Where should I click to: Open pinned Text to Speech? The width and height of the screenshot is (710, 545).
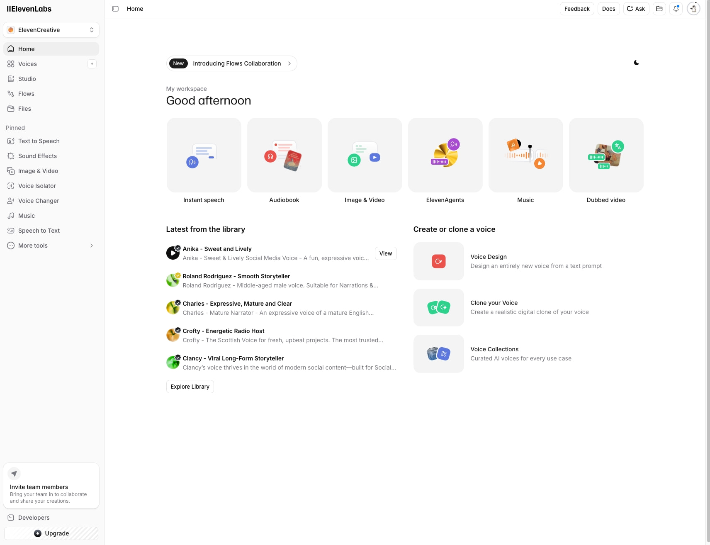point(51,141)
